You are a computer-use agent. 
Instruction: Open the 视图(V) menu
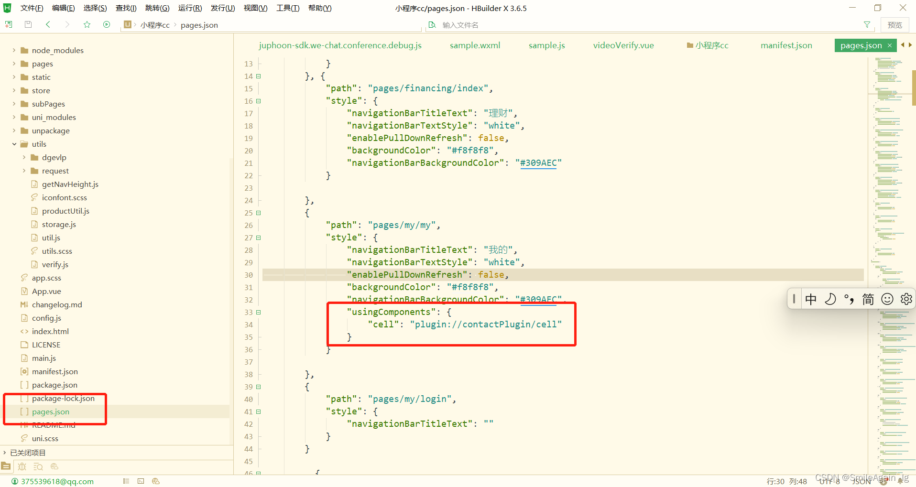click(x=255, y=8)
